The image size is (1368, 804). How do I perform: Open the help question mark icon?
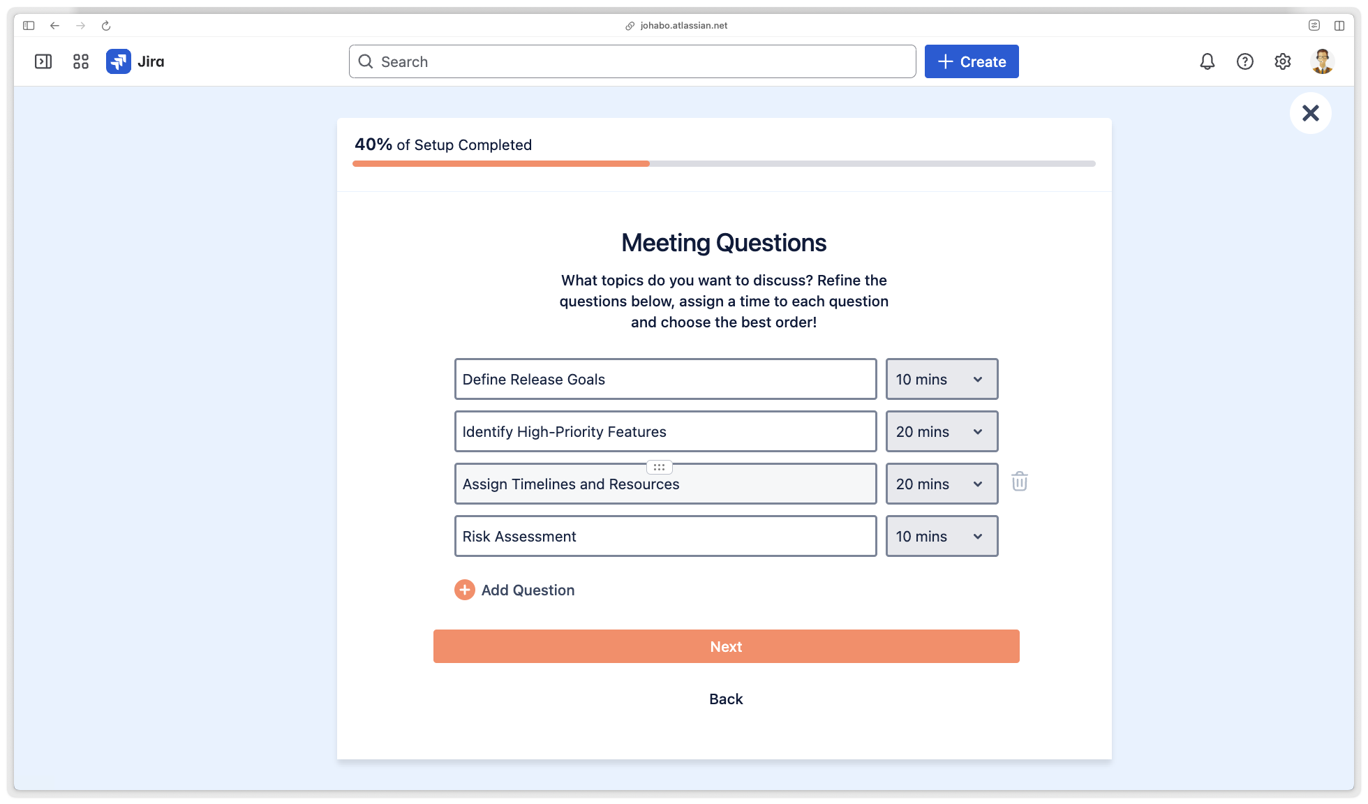(x=1244, y=61)
